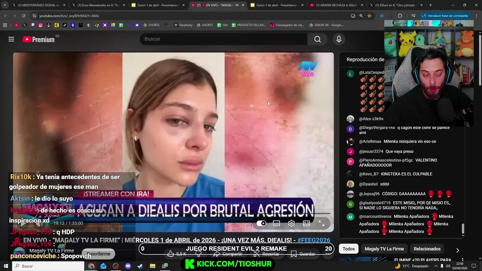
Task: Click the URL address bar
Action: click(x=188, y=16)
